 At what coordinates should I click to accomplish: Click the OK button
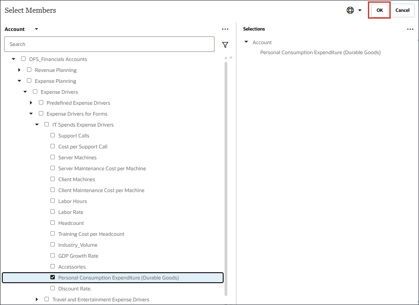379,10
